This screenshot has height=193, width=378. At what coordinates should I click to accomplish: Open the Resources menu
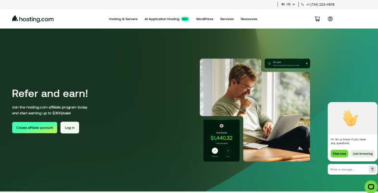(249, 19)
